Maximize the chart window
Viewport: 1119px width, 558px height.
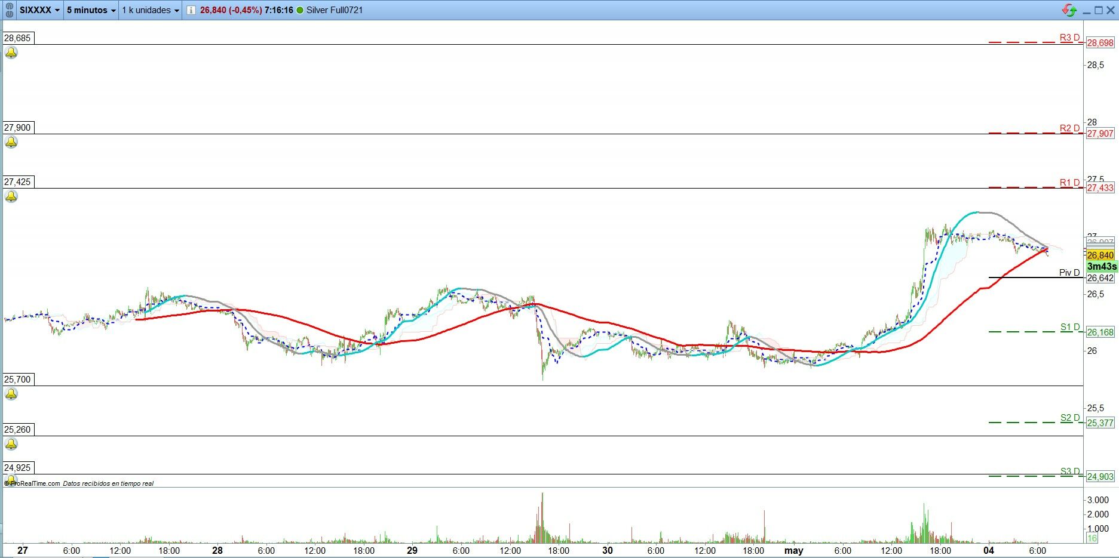click(1098, 10)
